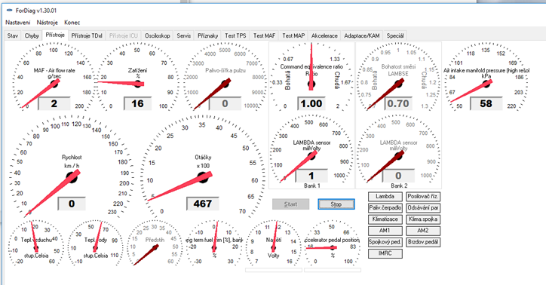Viewport: 546px width, 285px height.
Task: Click the speed readout value 0
Action: 72,204
